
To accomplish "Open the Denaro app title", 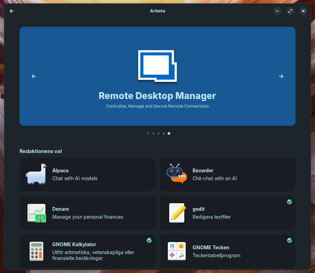I will coord(61,209).
